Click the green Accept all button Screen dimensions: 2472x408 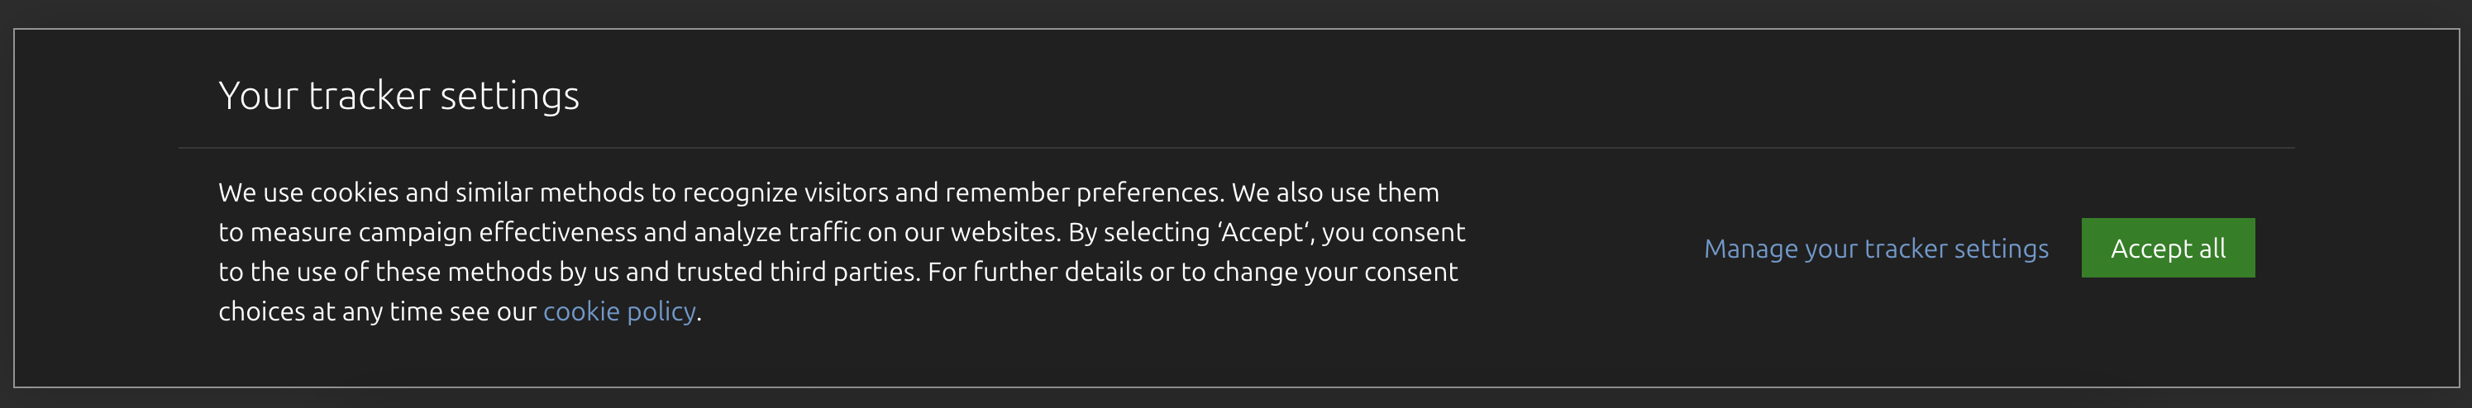pos(2167,248)
